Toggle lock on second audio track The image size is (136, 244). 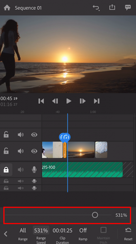click(x=6, y=181)
